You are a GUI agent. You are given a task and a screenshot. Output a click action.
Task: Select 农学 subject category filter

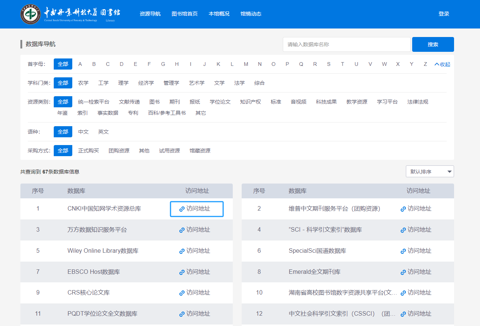tap(83, 83)
